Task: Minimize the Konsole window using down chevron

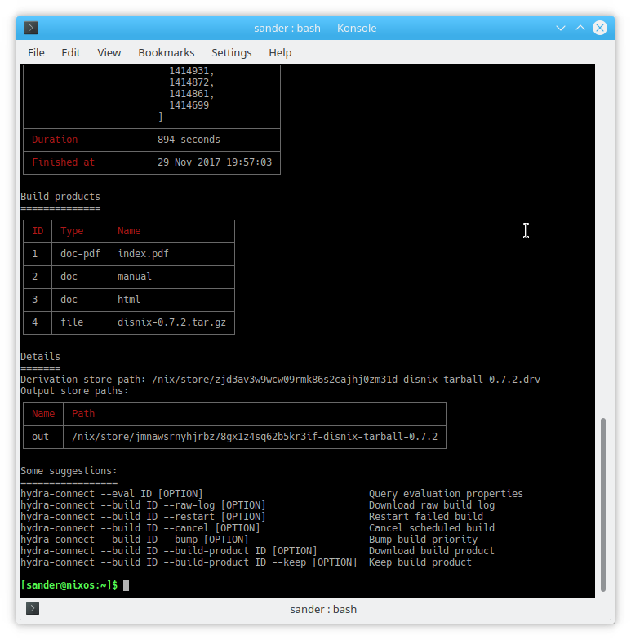Action: (561, 28)
